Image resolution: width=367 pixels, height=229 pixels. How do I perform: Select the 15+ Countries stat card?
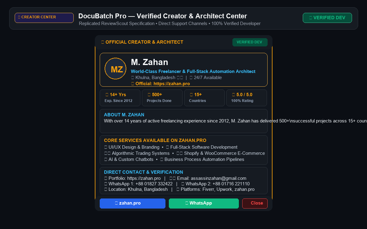click(204, 98)
